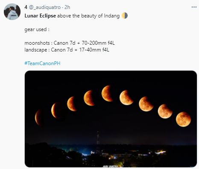The width and height of the screenshot is (199, 169).
Task: Visit the @_audiquatro handle link
Action: tap(45, 7)
